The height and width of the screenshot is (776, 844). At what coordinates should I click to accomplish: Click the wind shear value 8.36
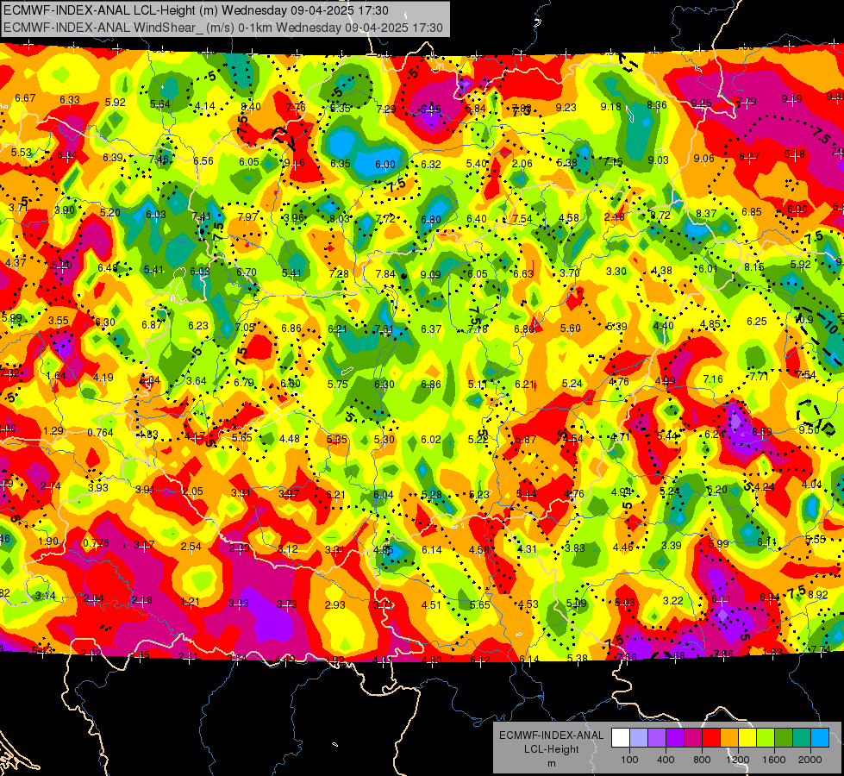coord(657,105)
